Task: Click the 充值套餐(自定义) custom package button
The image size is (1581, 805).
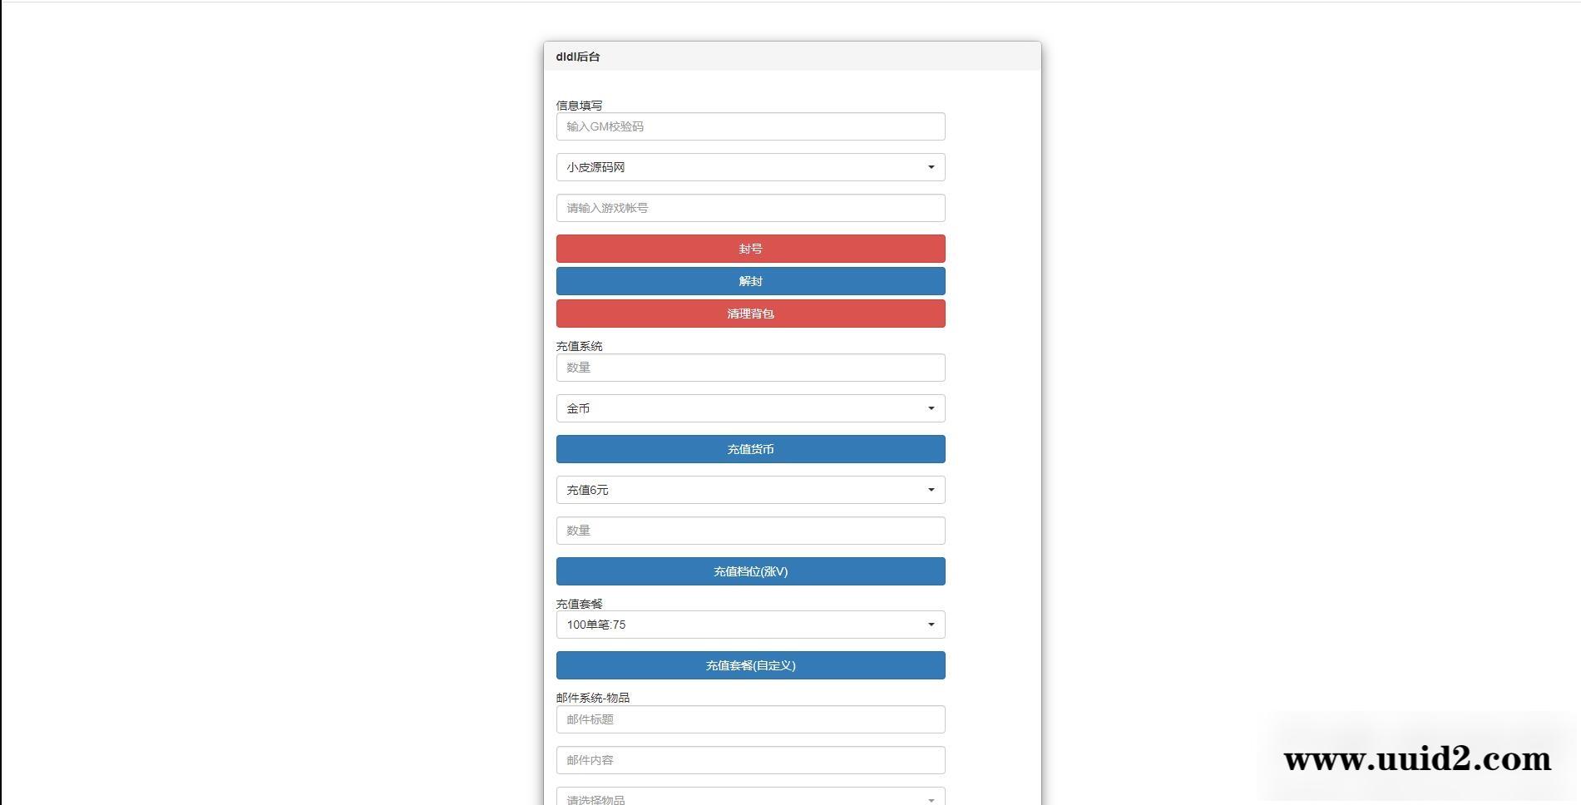Action: click(x=749, y=665)
